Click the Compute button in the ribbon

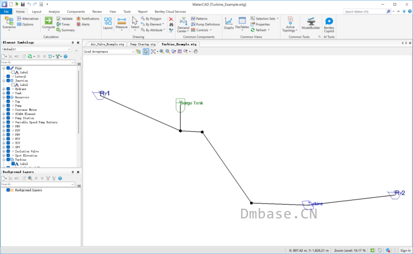pos(48,23)
